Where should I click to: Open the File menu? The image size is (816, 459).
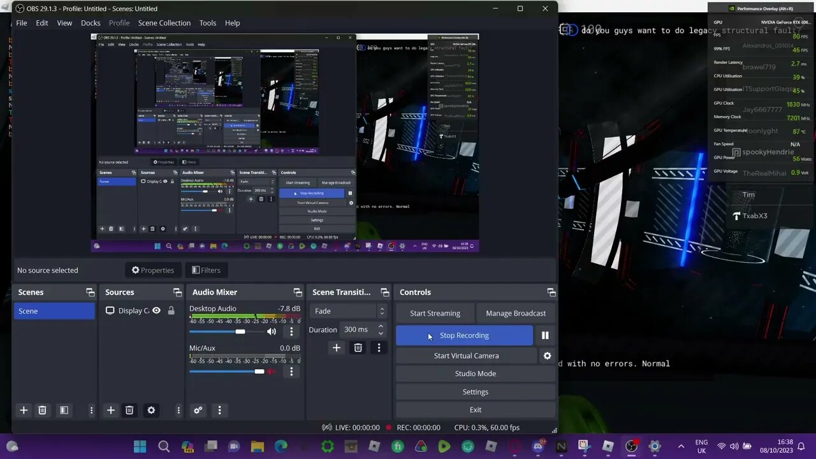click(22, 23)
